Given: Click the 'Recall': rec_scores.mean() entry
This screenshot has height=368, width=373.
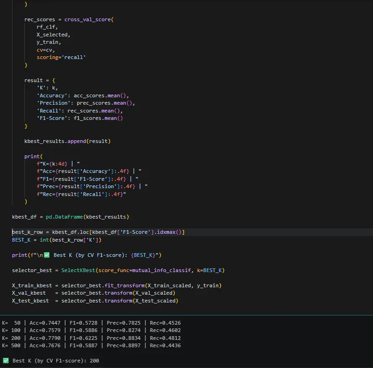Looking at the screenshot, I should pos(79,111).
